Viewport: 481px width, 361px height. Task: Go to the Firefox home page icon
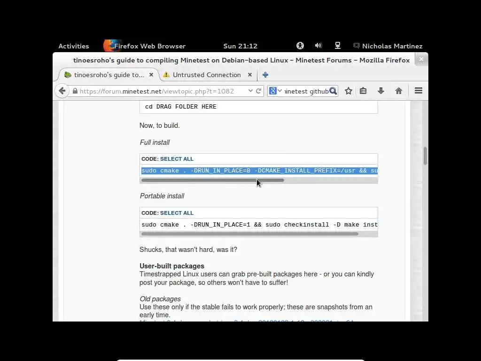coord(398,91)
